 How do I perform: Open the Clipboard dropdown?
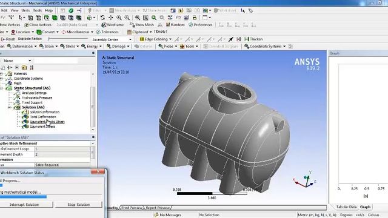point(139,32)
